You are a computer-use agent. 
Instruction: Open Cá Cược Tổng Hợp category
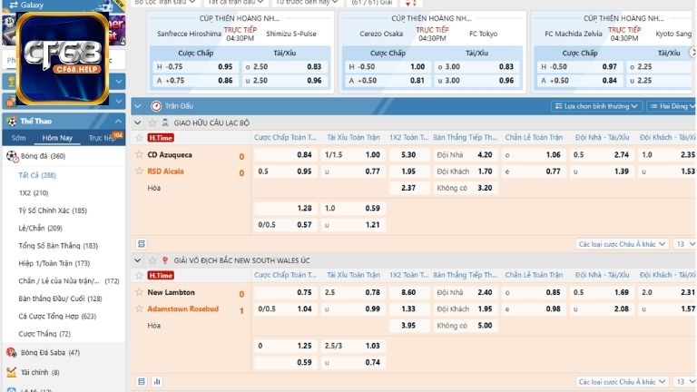point(56,316)
